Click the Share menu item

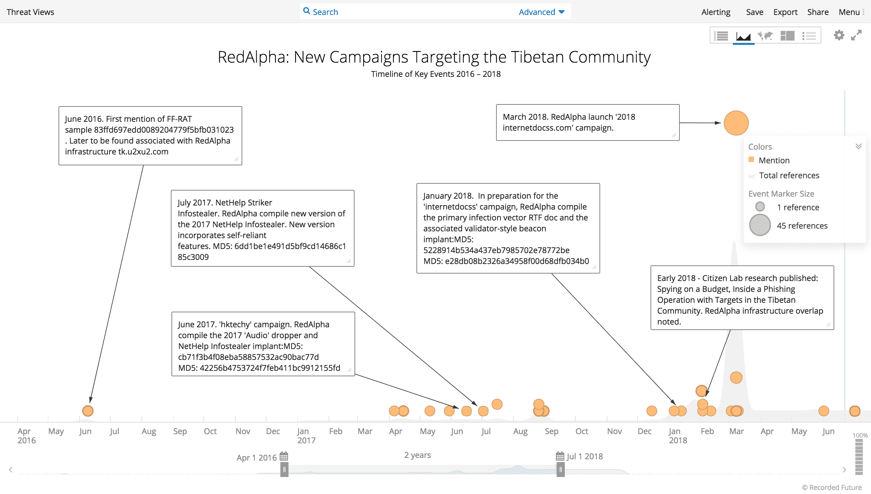tap(818, 11)
